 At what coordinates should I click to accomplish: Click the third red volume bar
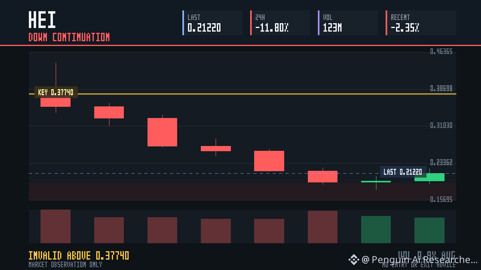pos(162,230)
